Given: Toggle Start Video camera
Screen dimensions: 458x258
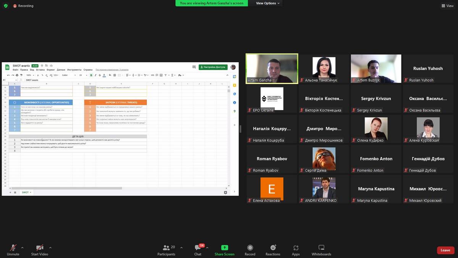Looking at the screenshot, I should [x=39, y=248].
